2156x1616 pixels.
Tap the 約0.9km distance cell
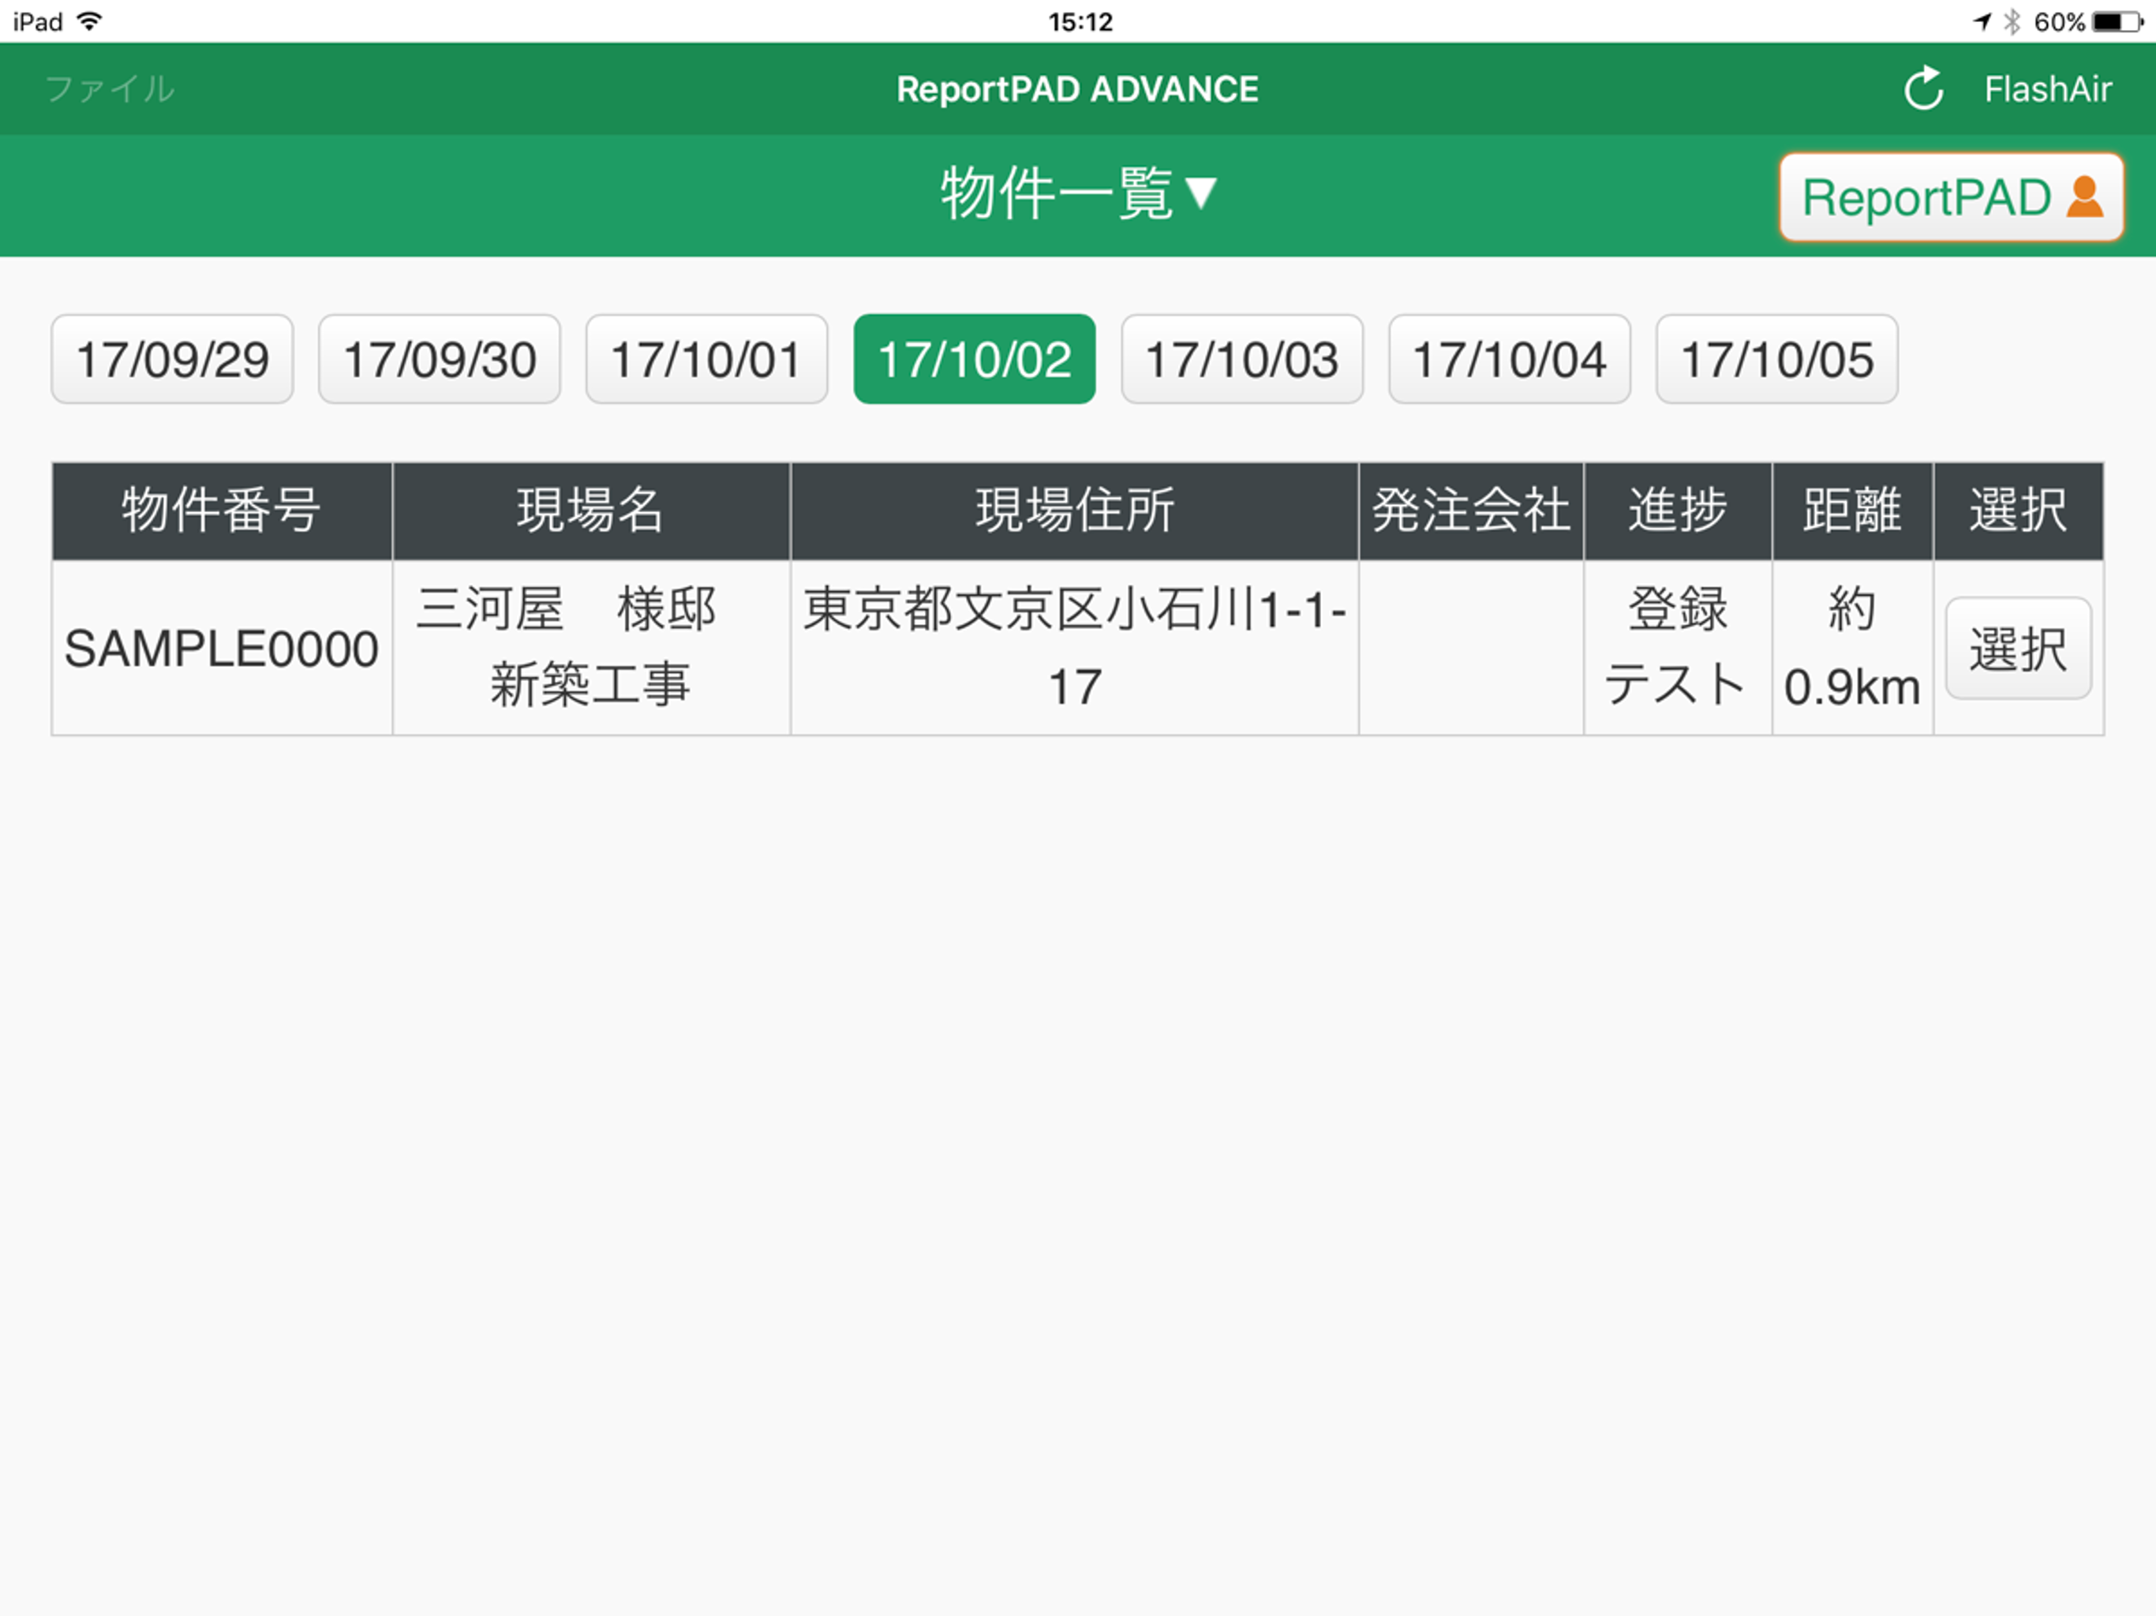pos(1852,648)
